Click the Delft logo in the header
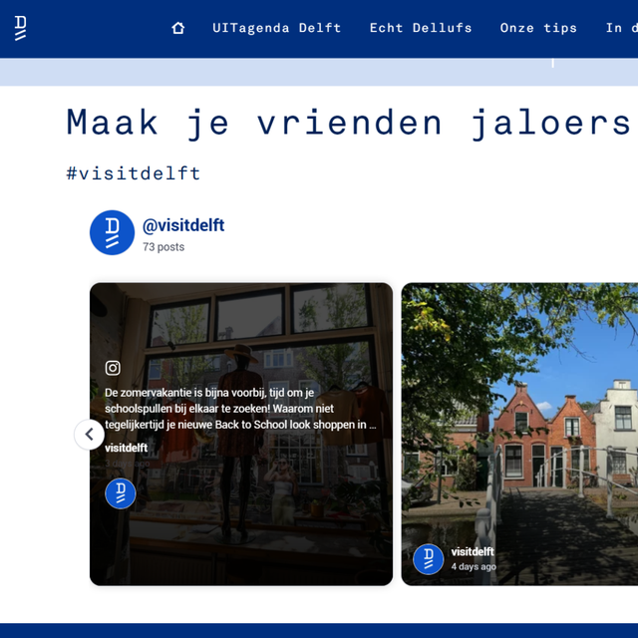 pos(21,28)
